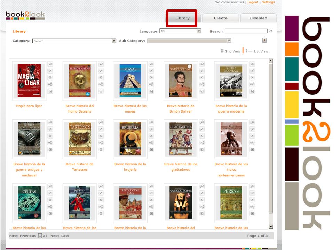
Task: Submit search with the >> button
Action: (271, 31)
